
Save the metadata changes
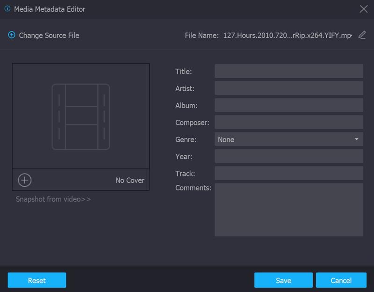283,280
